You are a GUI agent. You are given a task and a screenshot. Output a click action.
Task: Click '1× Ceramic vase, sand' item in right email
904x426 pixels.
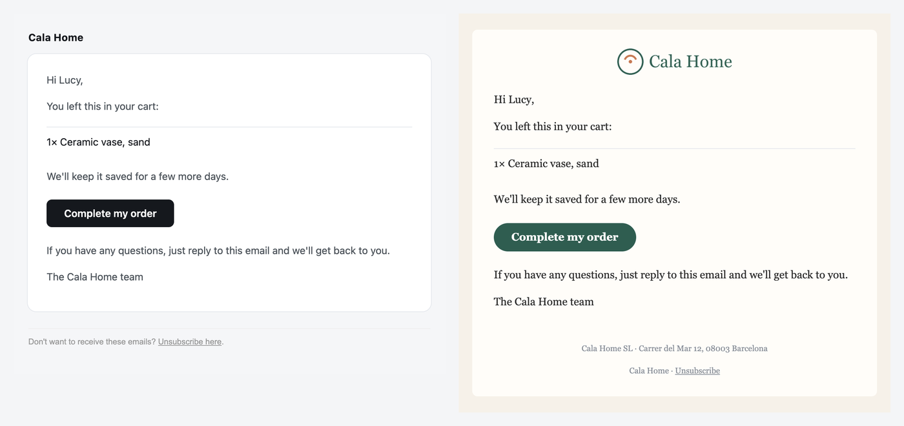coord(546,163)
